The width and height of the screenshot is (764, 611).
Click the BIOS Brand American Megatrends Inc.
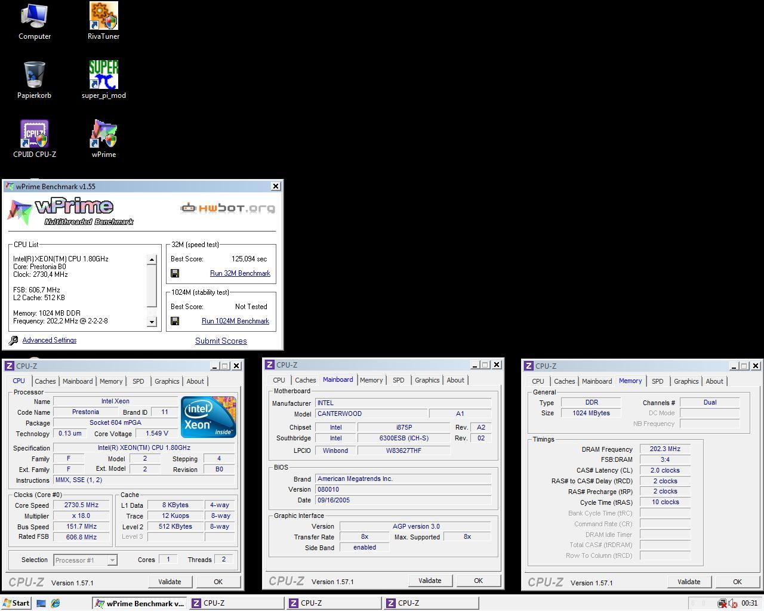click(x=403, y=479)
